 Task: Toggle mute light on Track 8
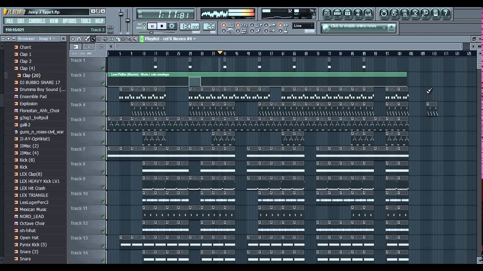(103, 172)
